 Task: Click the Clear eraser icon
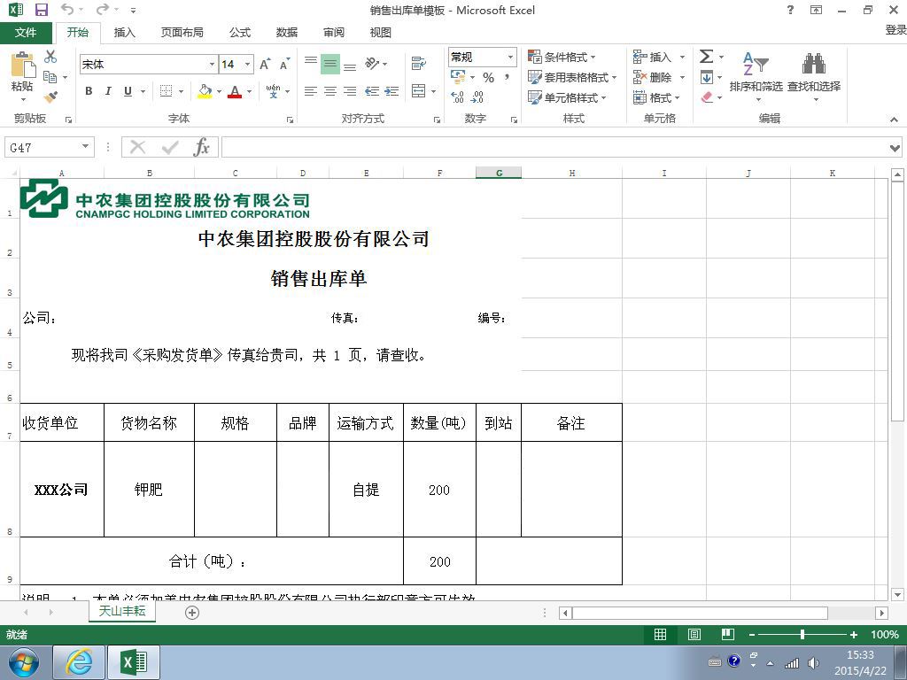706,97
